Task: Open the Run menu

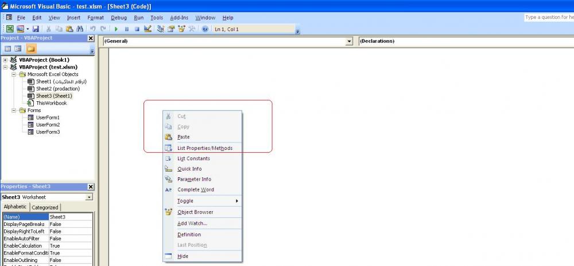Action: pyautogui.click(x=139, y=18)
